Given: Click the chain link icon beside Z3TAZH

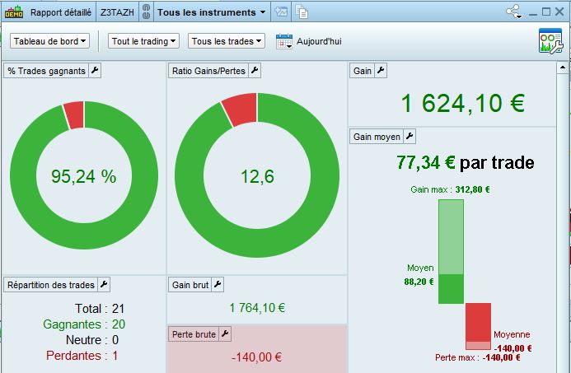Looking at the screenshot, I should click(x=146, y=12).
